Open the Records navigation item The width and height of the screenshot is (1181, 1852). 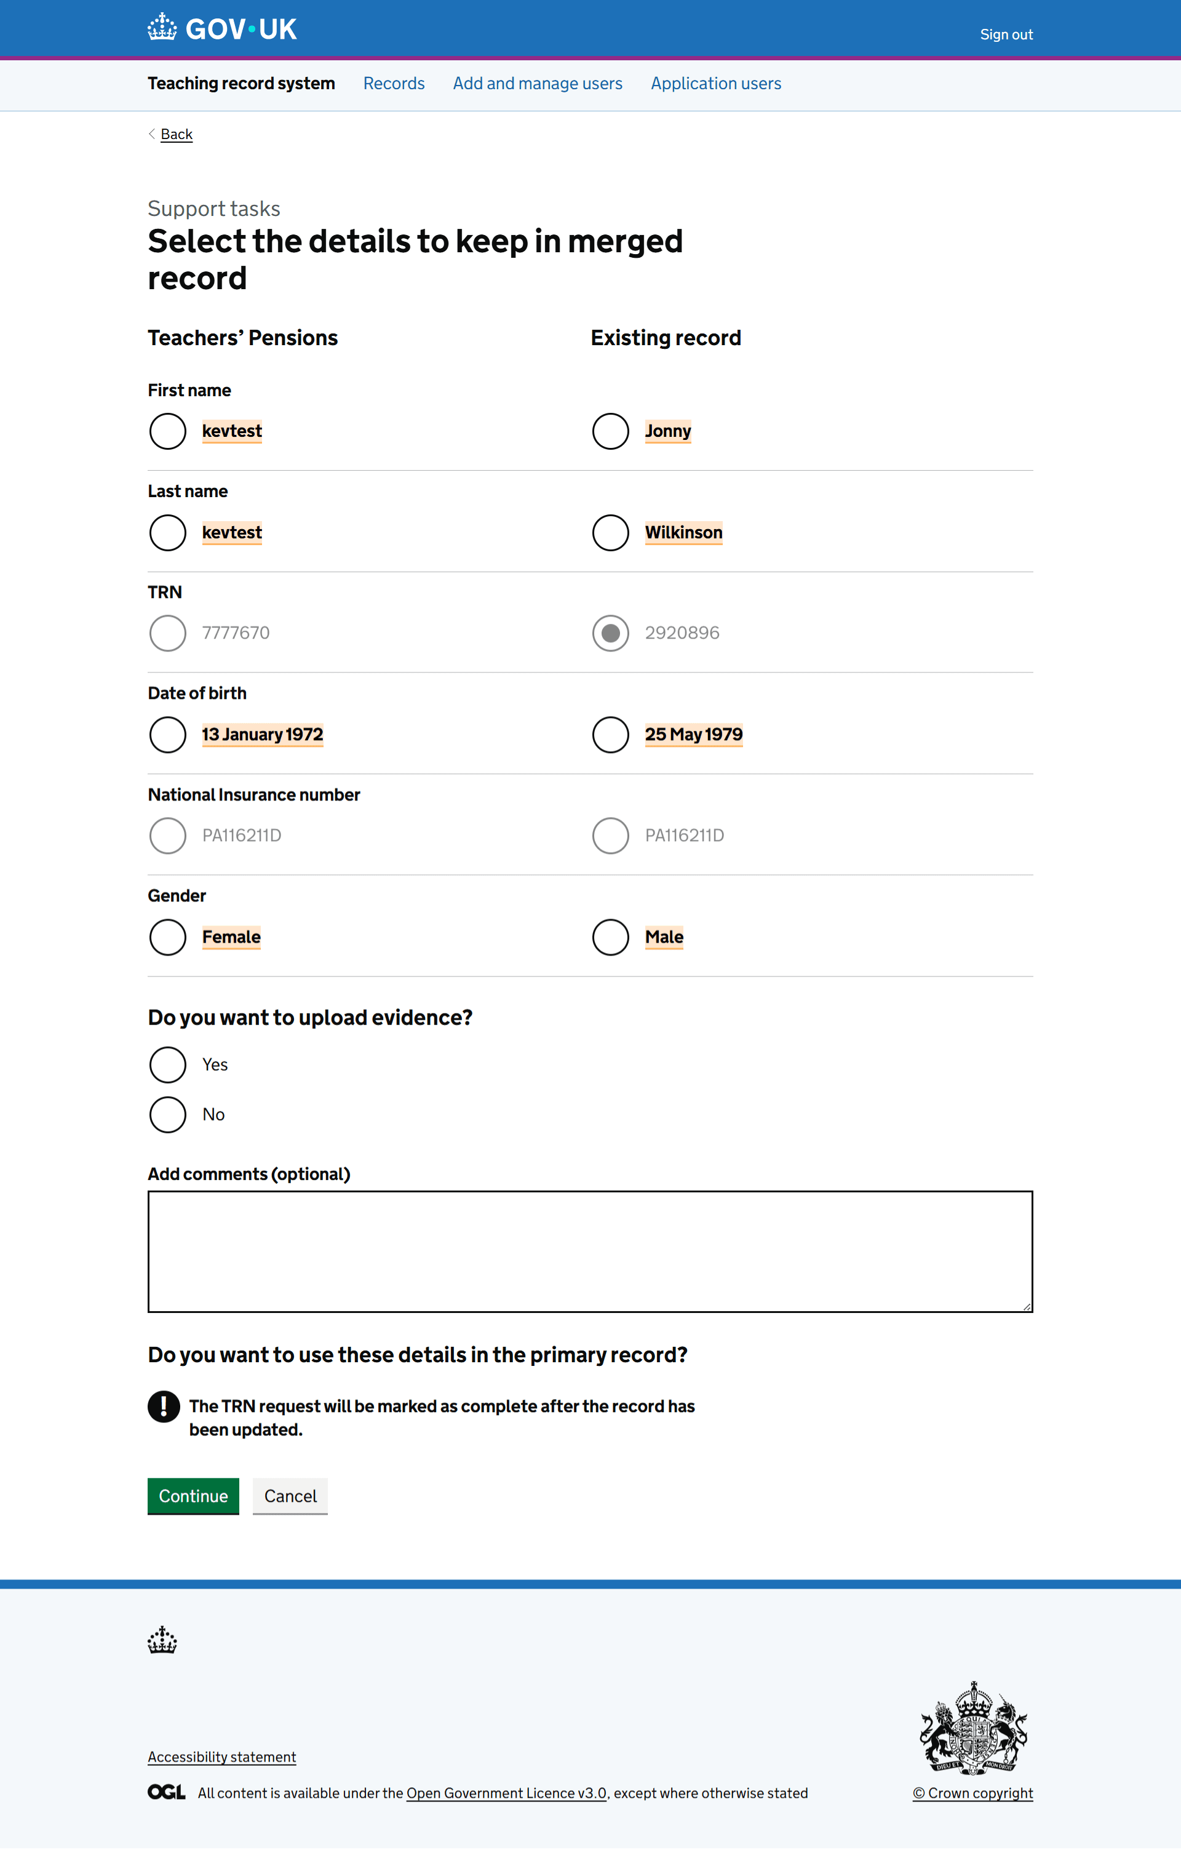pyautogui.click(x=394, y=83)
